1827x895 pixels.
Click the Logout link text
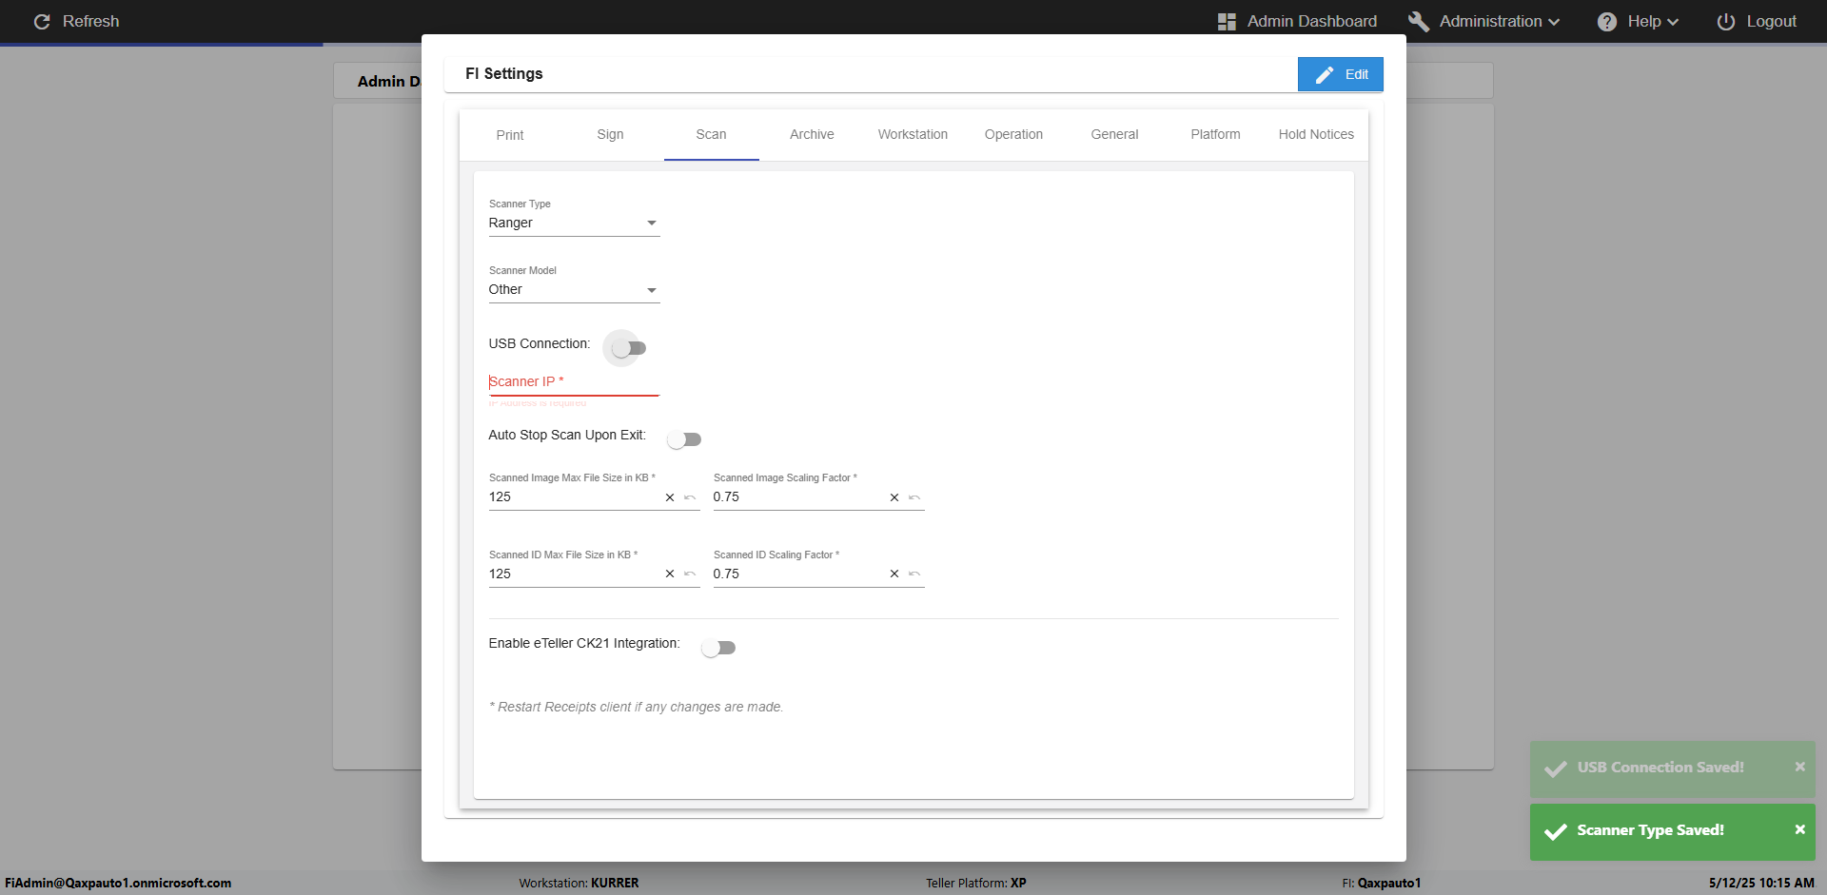pyautogui.click(x=1771, y=21)
